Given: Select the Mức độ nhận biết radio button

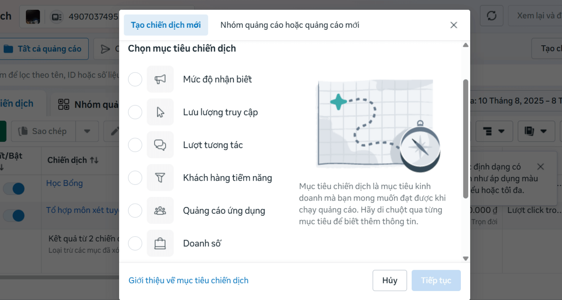Looking at the screenshot, I should [x=135, y=79].
